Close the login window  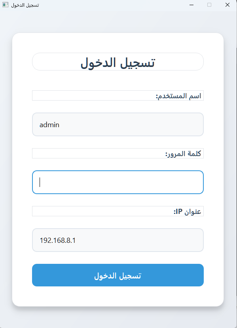click(228, 5)
